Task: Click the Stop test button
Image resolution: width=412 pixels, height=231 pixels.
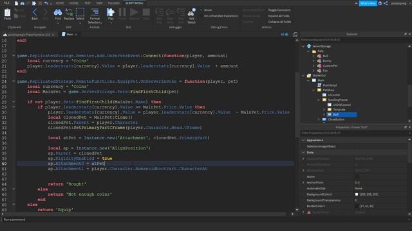Action: [x=146, y=12]
